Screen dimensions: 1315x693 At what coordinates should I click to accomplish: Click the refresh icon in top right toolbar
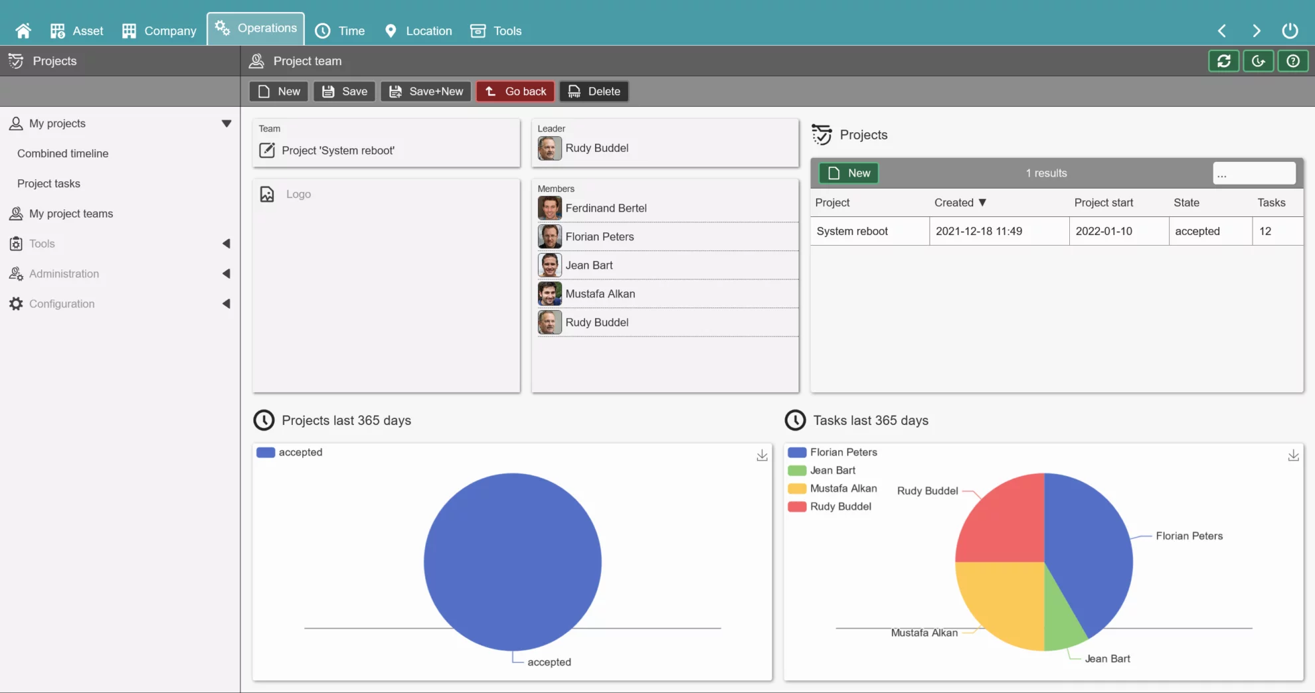[x=1223, y=60]
